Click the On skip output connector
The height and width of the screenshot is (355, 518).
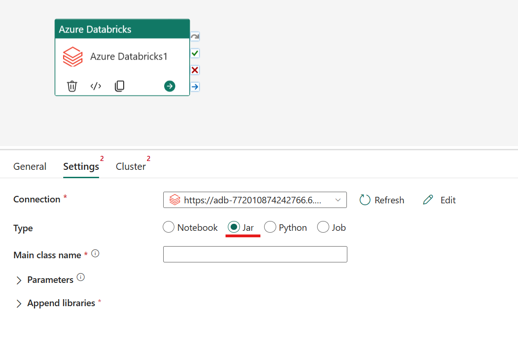pos(195,36)
